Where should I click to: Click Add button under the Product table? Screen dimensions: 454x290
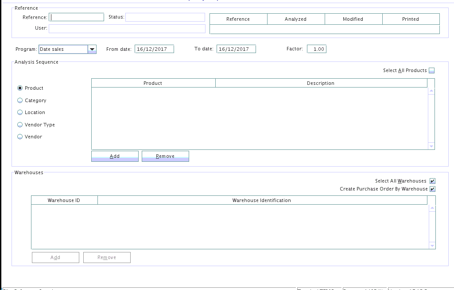click(x=115, y=156)
